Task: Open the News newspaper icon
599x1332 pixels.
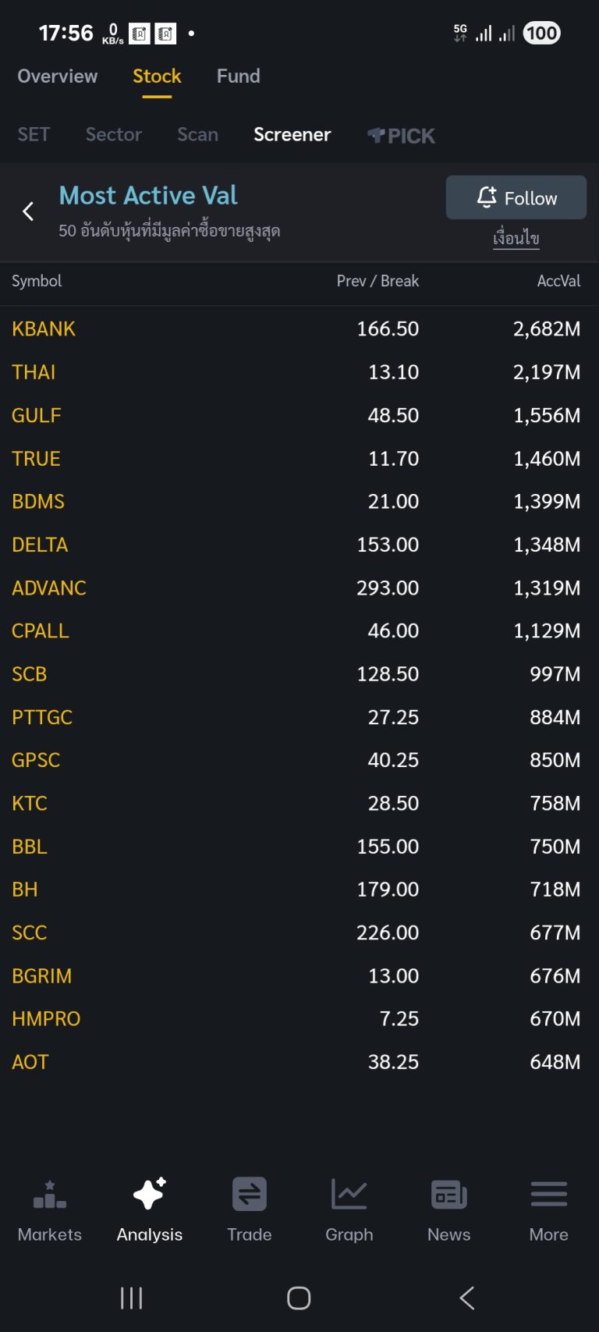Action: [449, 1195]
